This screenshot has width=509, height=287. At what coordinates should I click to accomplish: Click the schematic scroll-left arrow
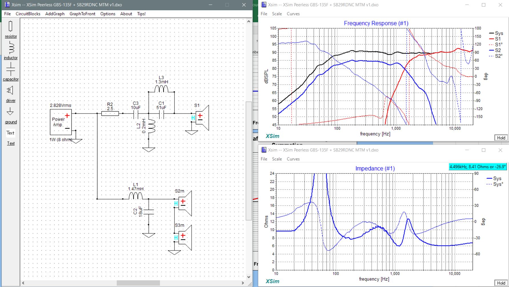tap(23, 283)
